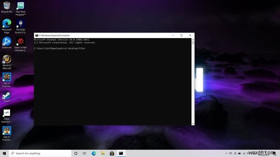The image size is (280, 157).
Task: Click the OneDrive cloud tray icon
Action: point(231,153)
